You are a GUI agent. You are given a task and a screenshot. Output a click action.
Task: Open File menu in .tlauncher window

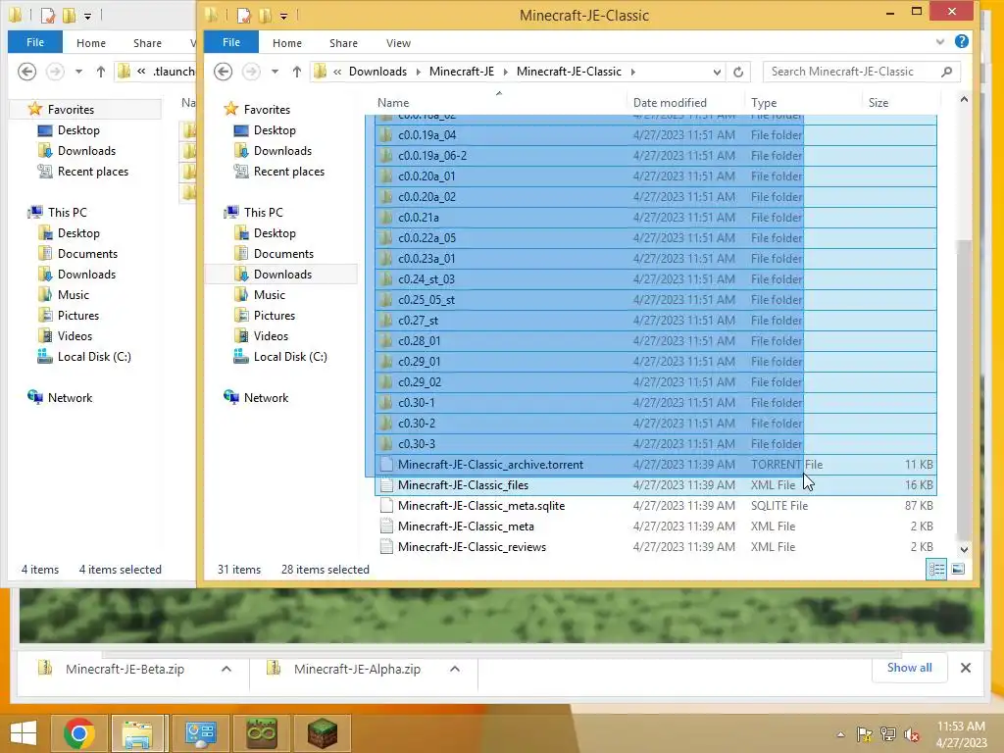pos(35,42)
